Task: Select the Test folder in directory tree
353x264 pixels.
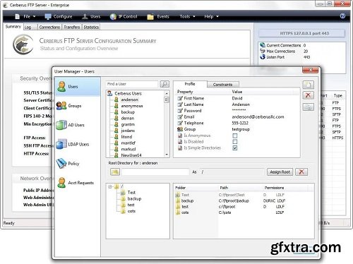Action: [x=131, y=193]
